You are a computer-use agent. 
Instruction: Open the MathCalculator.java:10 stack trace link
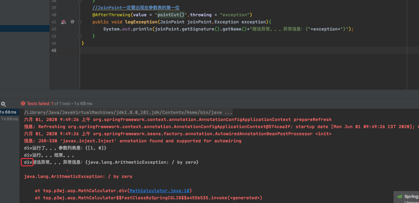click(x=160, y=191)
